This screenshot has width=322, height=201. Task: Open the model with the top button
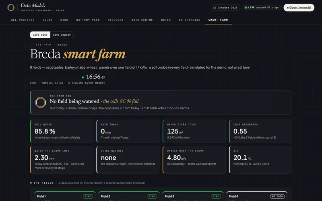point(299,8)
